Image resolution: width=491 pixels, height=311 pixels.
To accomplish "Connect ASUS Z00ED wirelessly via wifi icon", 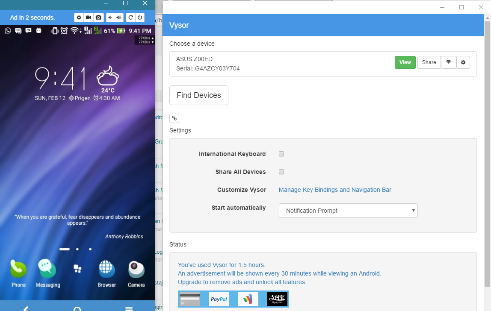I will click(x=448, y=62).
